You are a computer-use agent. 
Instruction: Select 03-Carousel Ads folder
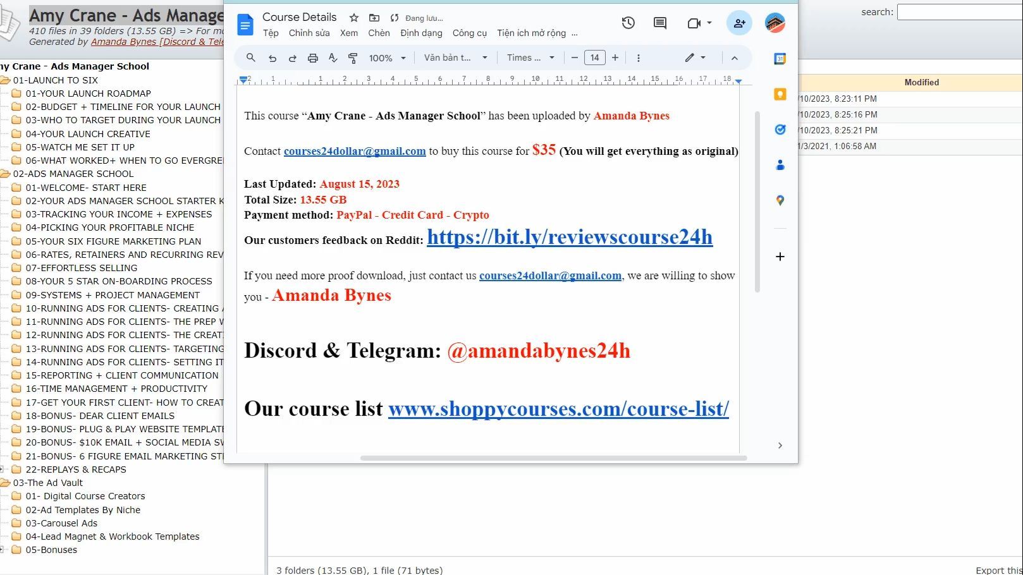pyautogui.click(x=61, y=523)
